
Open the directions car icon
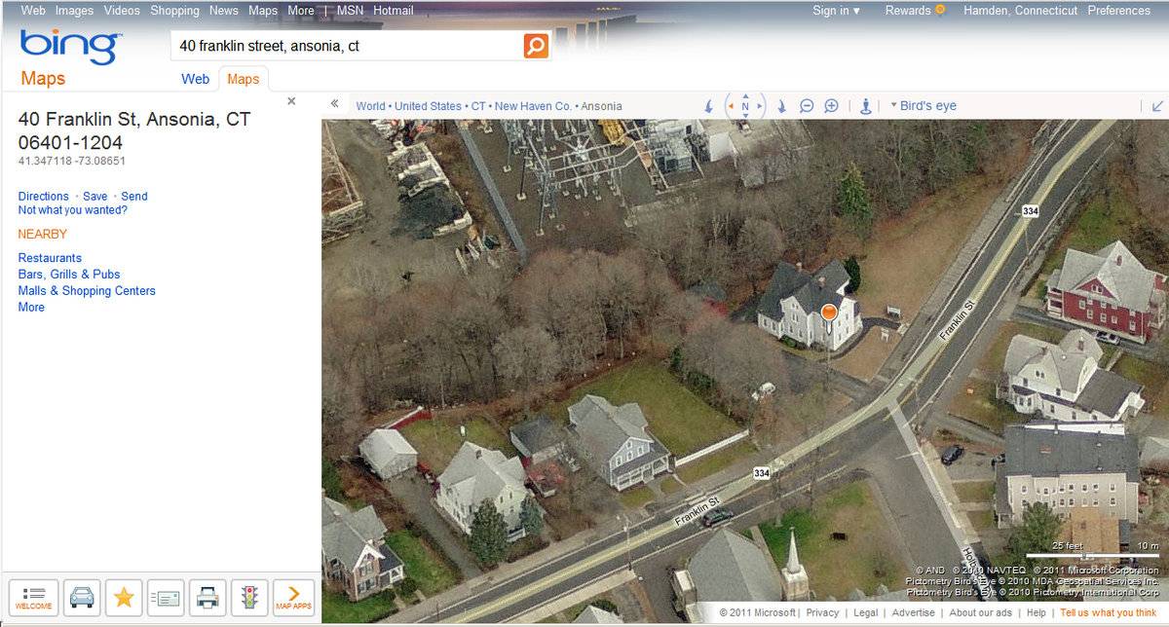pos(82,598)
